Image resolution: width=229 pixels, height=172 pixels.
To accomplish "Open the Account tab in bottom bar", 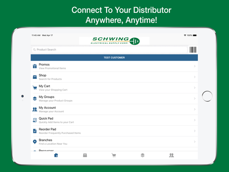I will click(171, 155).
